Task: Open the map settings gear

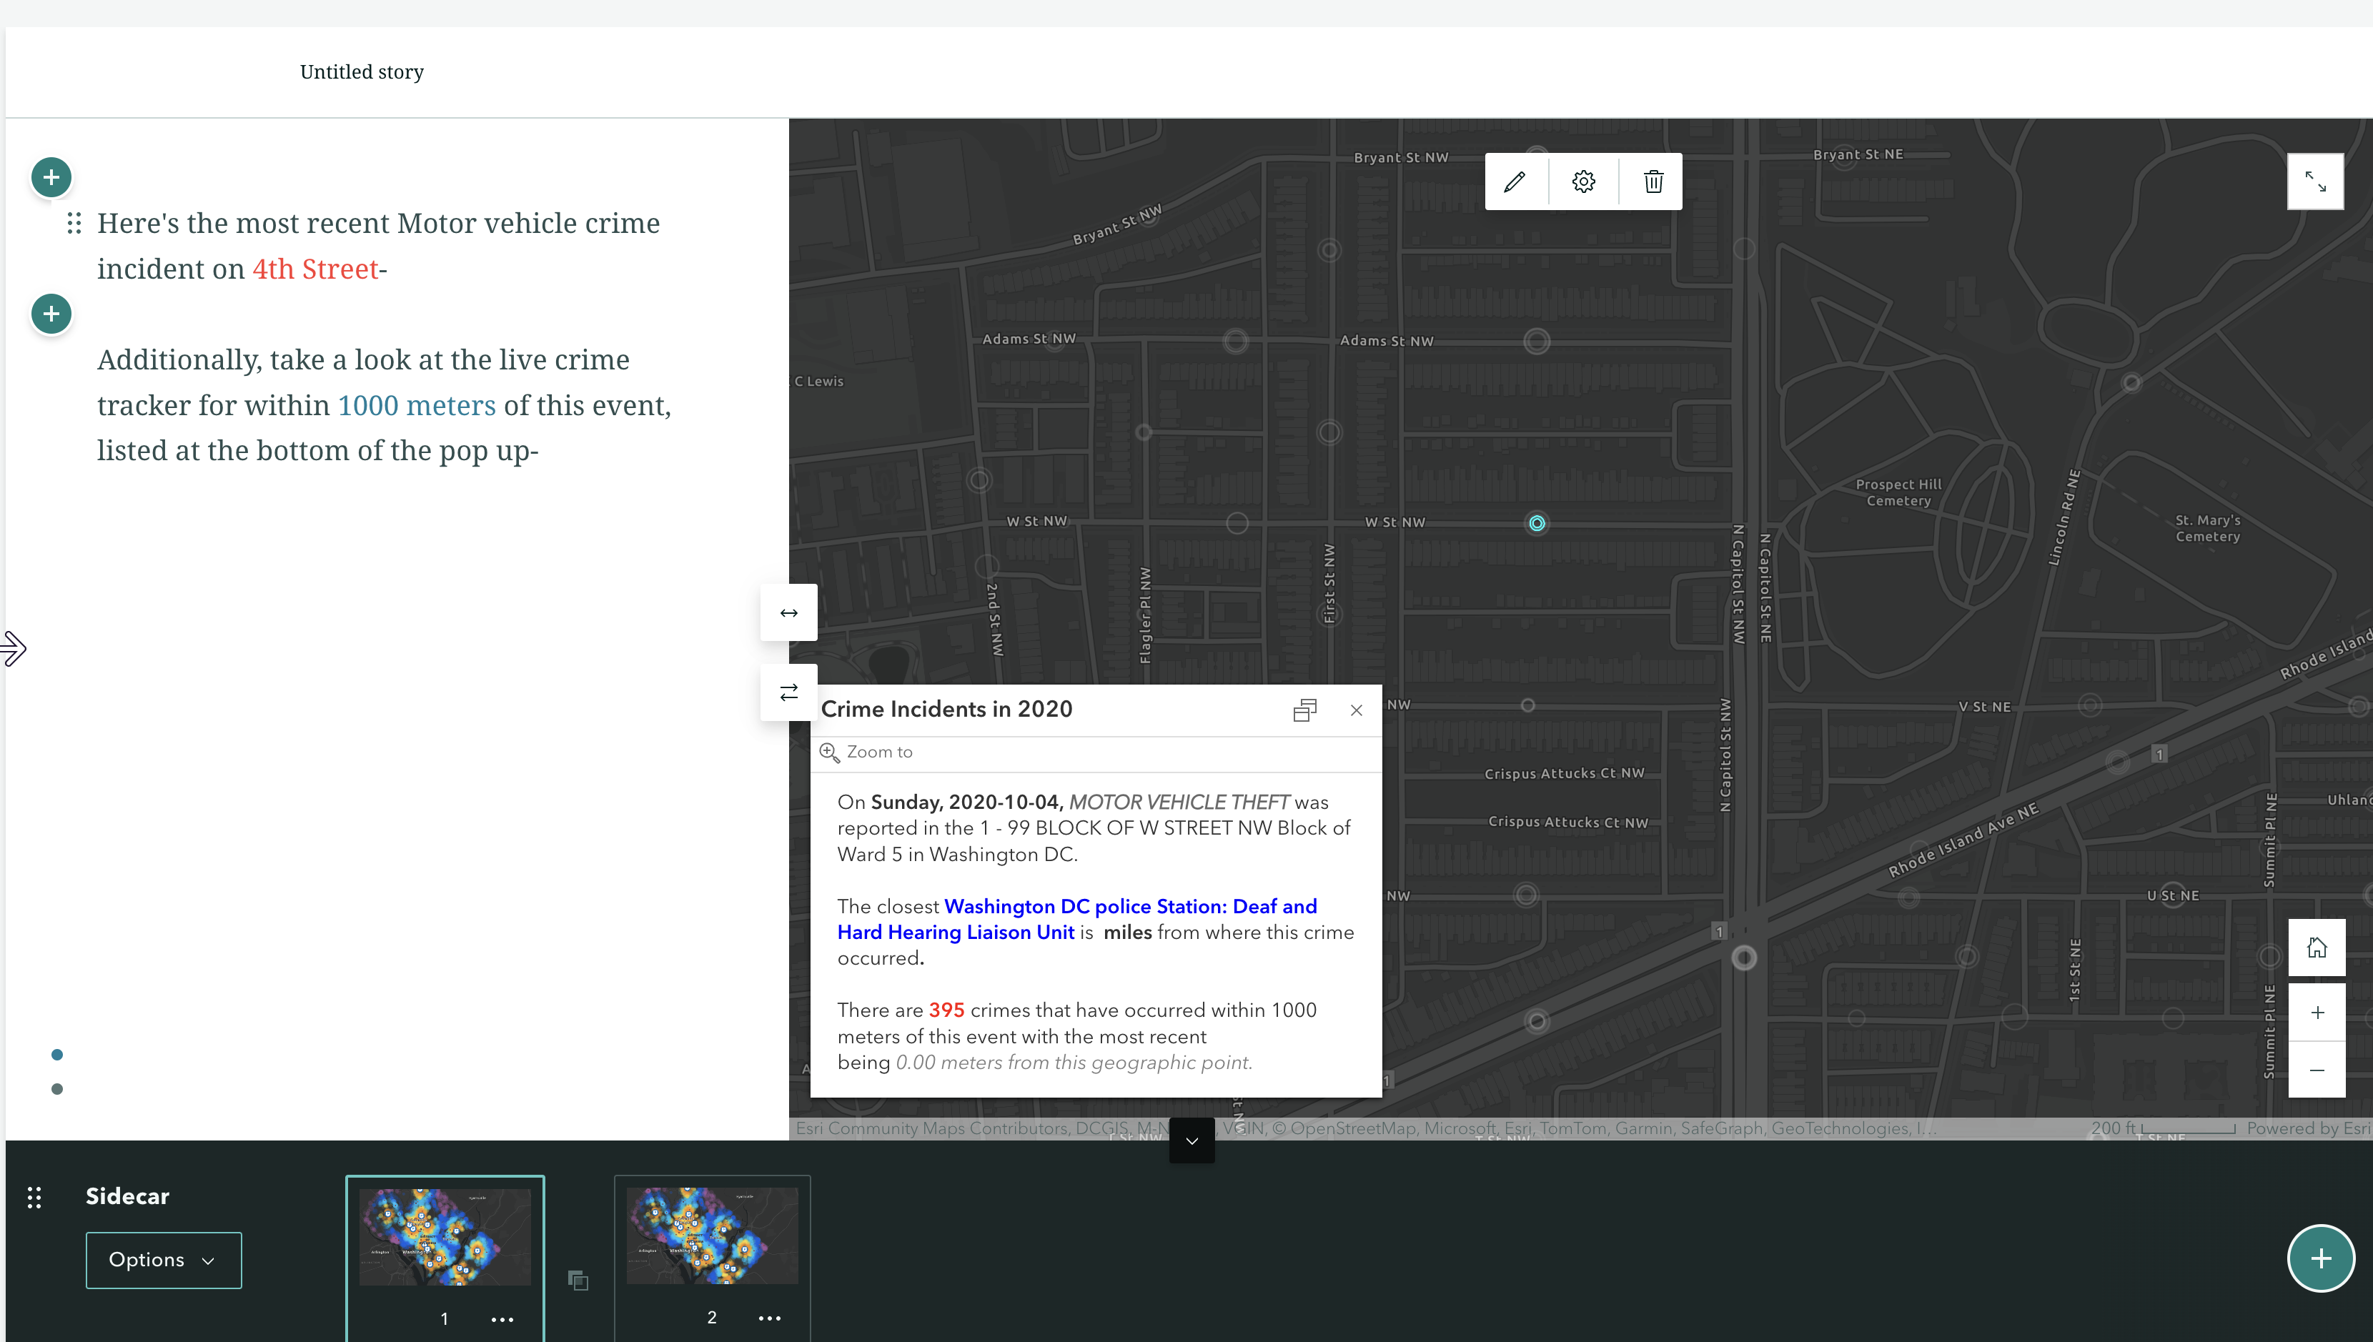Action: [1584, 182]
